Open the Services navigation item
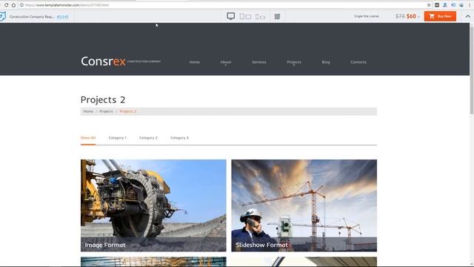The height and width of the screenshot is (267, 474). click(x=259, y=62)
